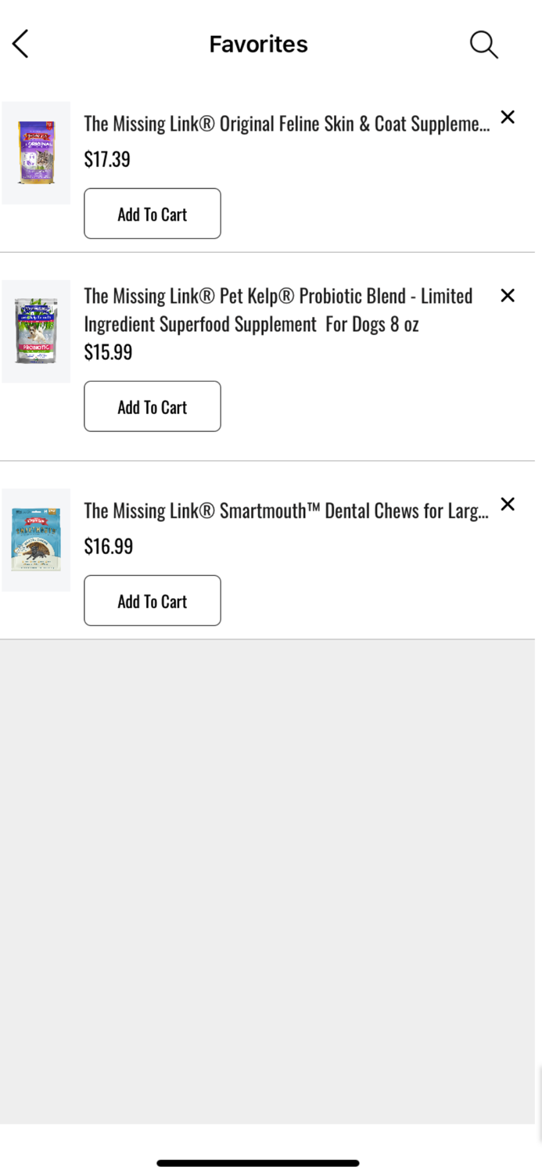Add the Pet Kelp Probiotic Blend to cart
This screenshot has width=542, height=1174.
coord(152,406)
